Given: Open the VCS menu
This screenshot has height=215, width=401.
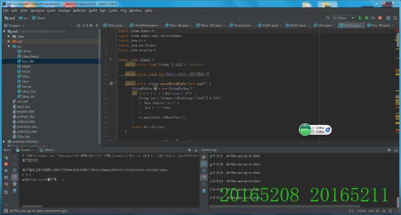Looking at the screenshot, I should [x=123, y=10].
